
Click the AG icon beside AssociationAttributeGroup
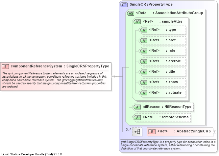pyautogui.click(x=131, y=13)
